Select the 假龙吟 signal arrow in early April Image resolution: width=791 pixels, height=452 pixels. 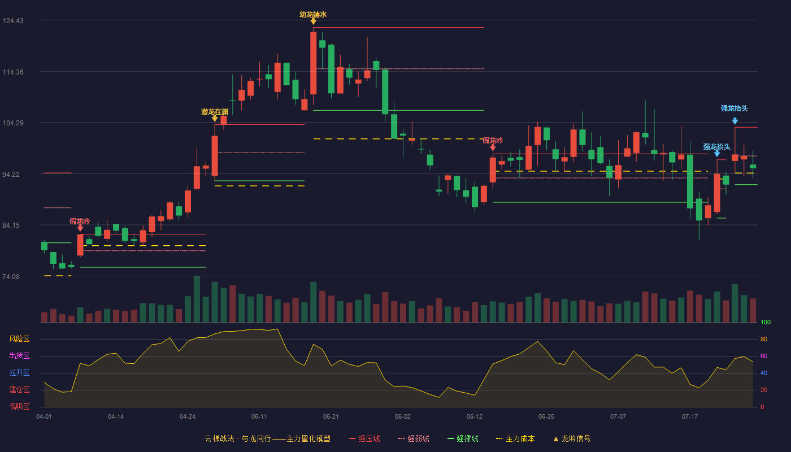click(80, 228)
